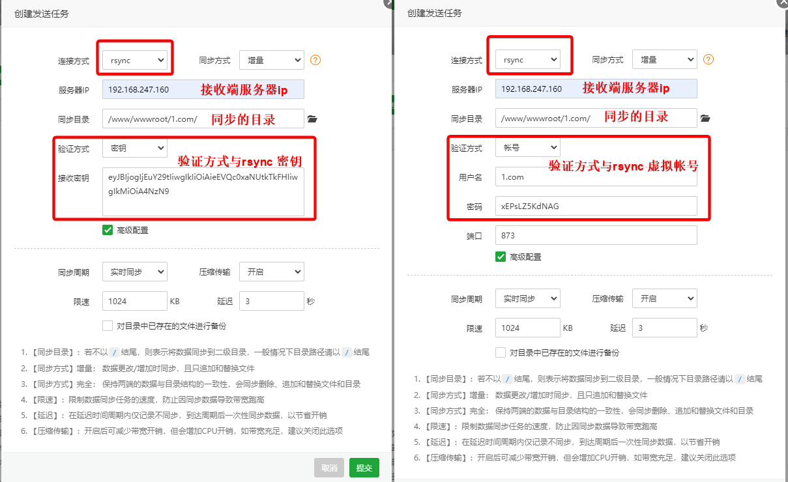Click 同步目录 path field in right dialog
This screenshot has height=482, width=788.
[596, 118]
